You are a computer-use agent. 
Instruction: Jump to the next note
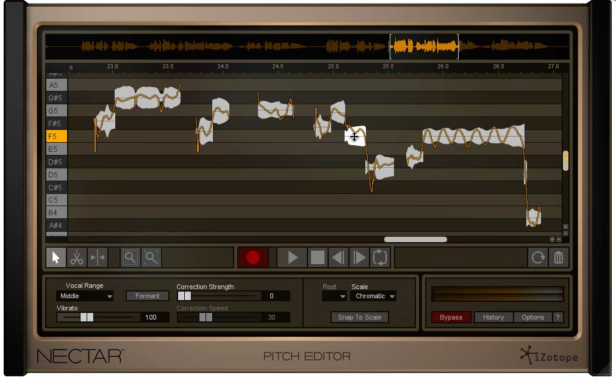coord(359,257)
